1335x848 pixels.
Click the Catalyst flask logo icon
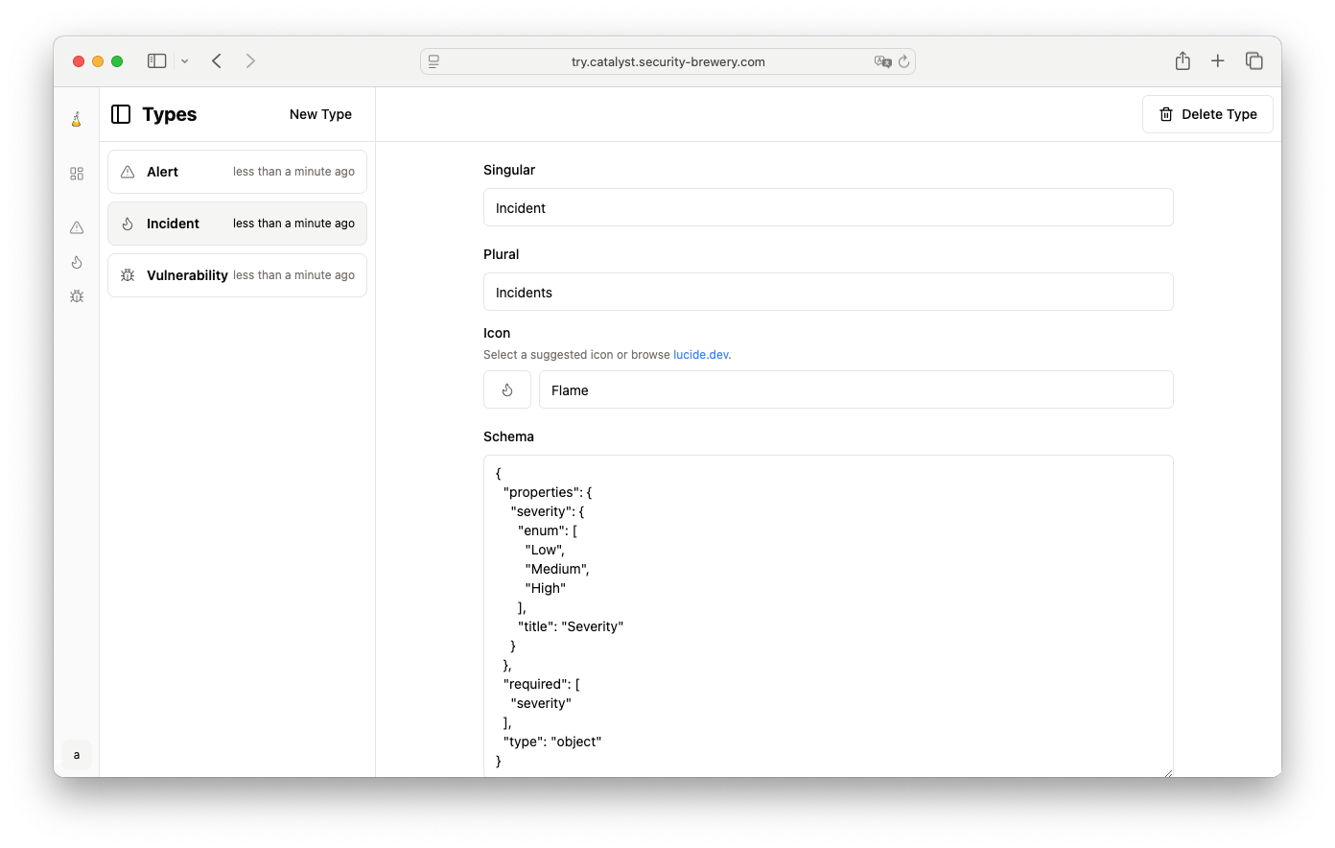pyautogui.click(x=77, y=119)
